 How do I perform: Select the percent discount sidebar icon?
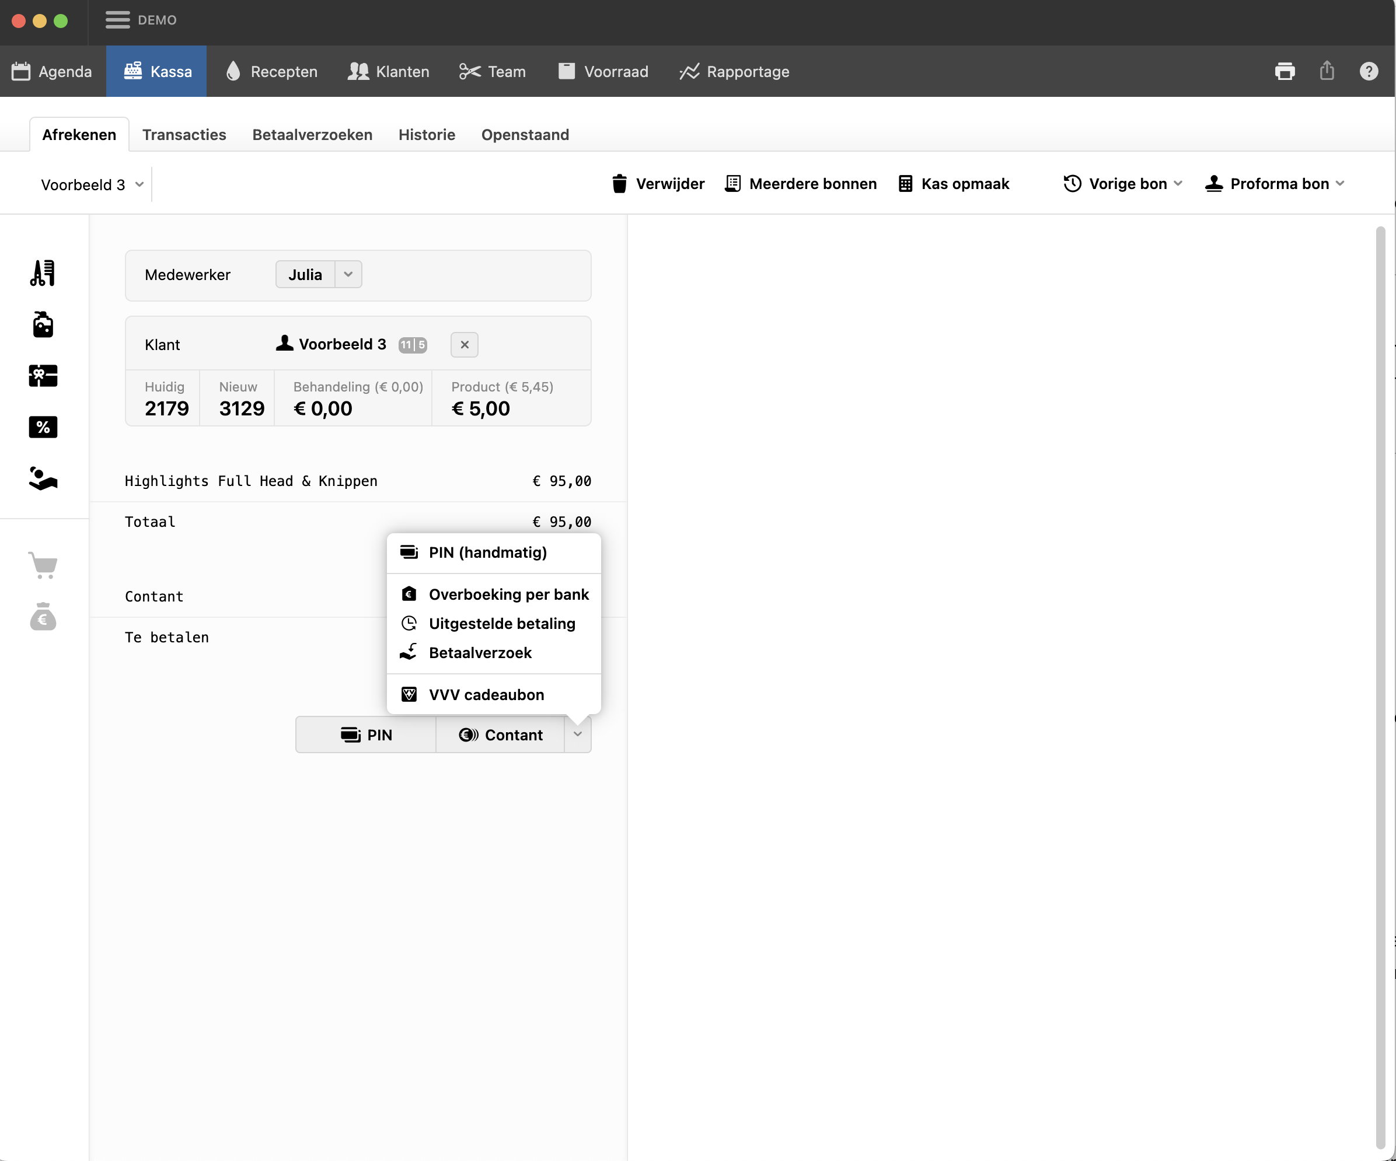click(43, 427)
